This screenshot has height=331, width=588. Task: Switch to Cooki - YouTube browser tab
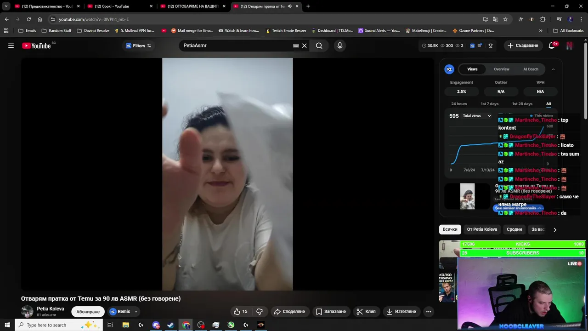coord(119,6)
